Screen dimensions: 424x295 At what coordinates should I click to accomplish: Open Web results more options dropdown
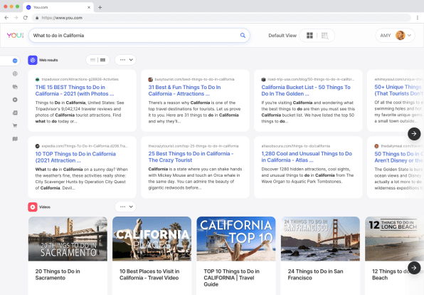tap(126, 60)
